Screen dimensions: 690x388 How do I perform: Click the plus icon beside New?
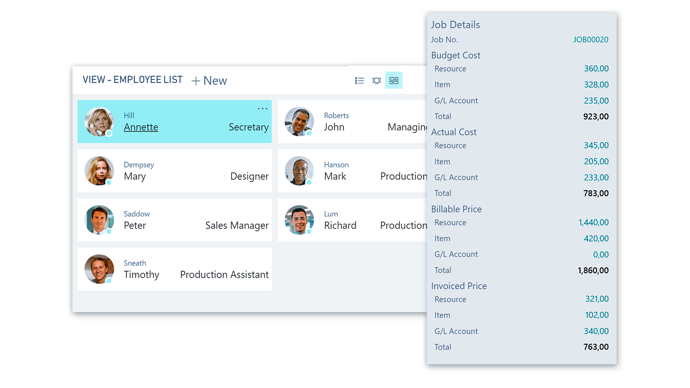(195, 81)
